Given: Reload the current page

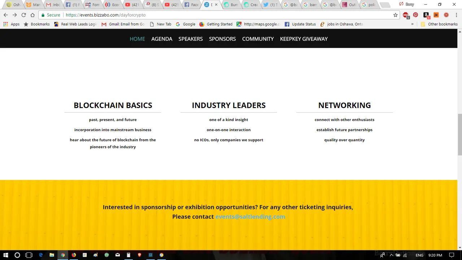Looking at the screenshot, I should [23, 15].
